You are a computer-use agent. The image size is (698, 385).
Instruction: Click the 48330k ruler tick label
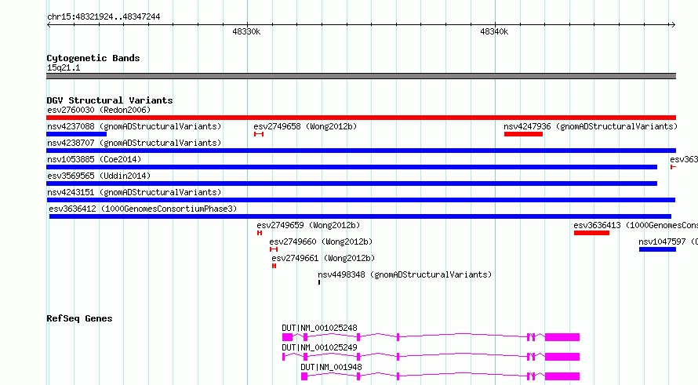pos(246,31)
